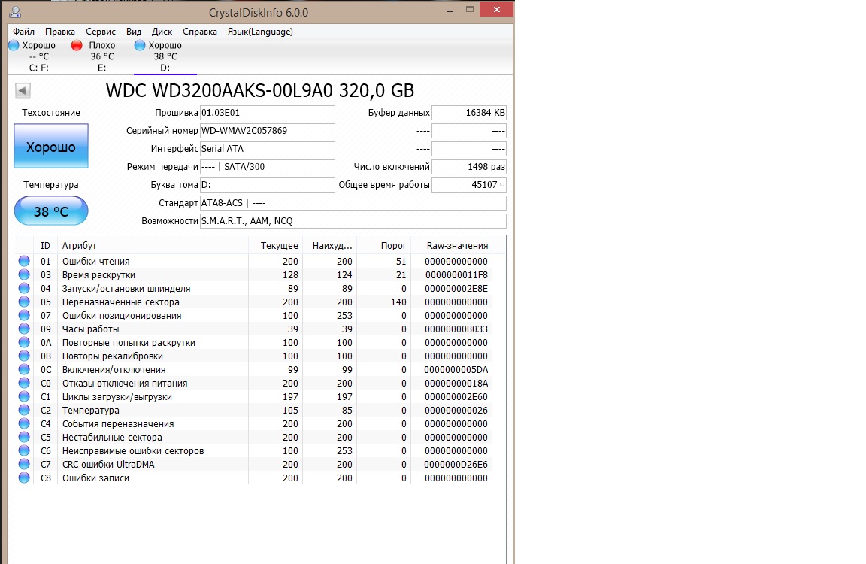Image resolution: width=866 pixels, height=564 pixels.
Task: Click threshold value 140 in Переназначенные сектора row
Action: pyautogui.click(x=398, y=302)
